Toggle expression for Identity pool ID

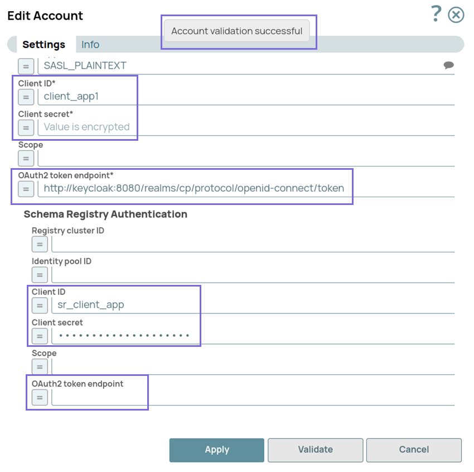(39, 275)
